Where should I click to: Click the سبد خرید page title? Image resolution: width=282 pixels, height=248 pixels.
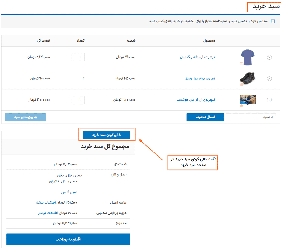point(266,7)
